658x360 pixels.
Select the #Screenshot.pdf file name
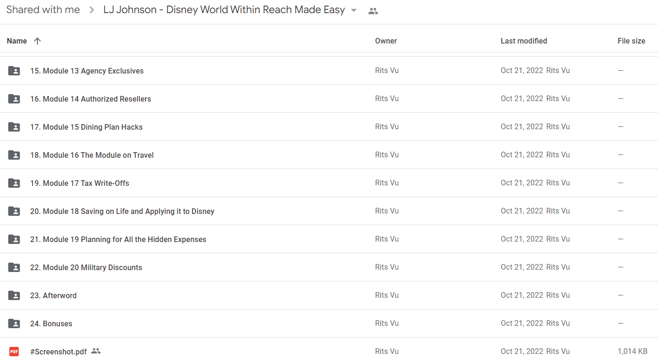pos(58,352)
